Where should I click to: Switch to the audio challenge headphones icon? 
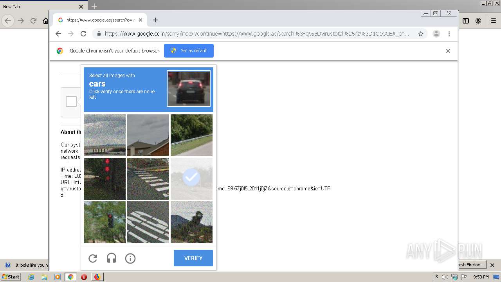click(112, 258)
